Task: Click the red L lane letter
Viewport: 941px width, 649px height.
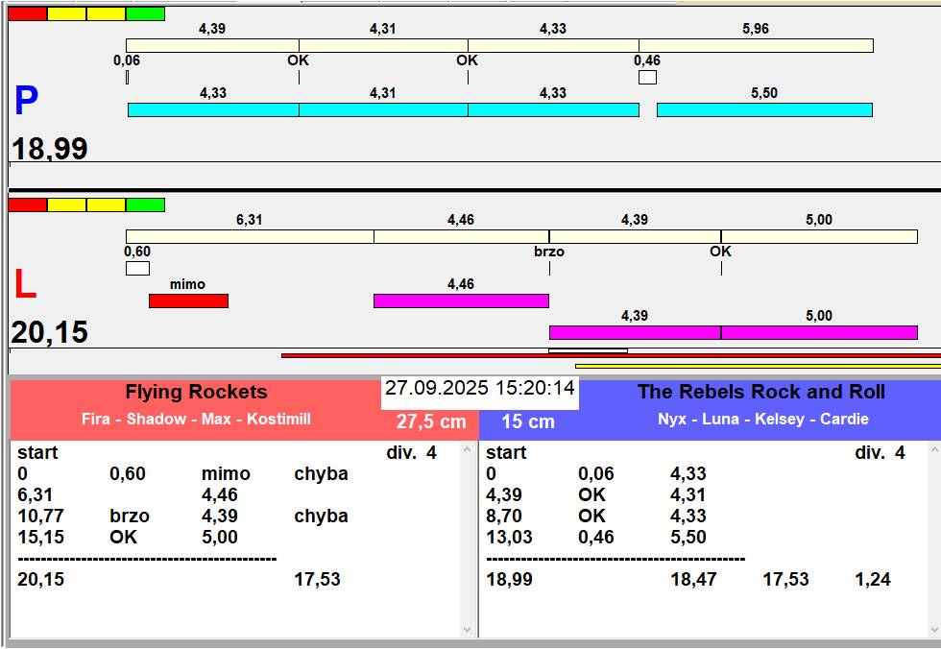Action: point(25,284)
